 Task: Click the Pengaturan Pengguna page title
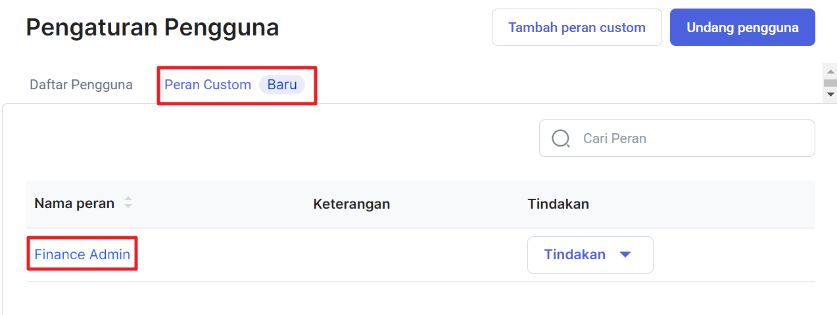pos(153,28)
